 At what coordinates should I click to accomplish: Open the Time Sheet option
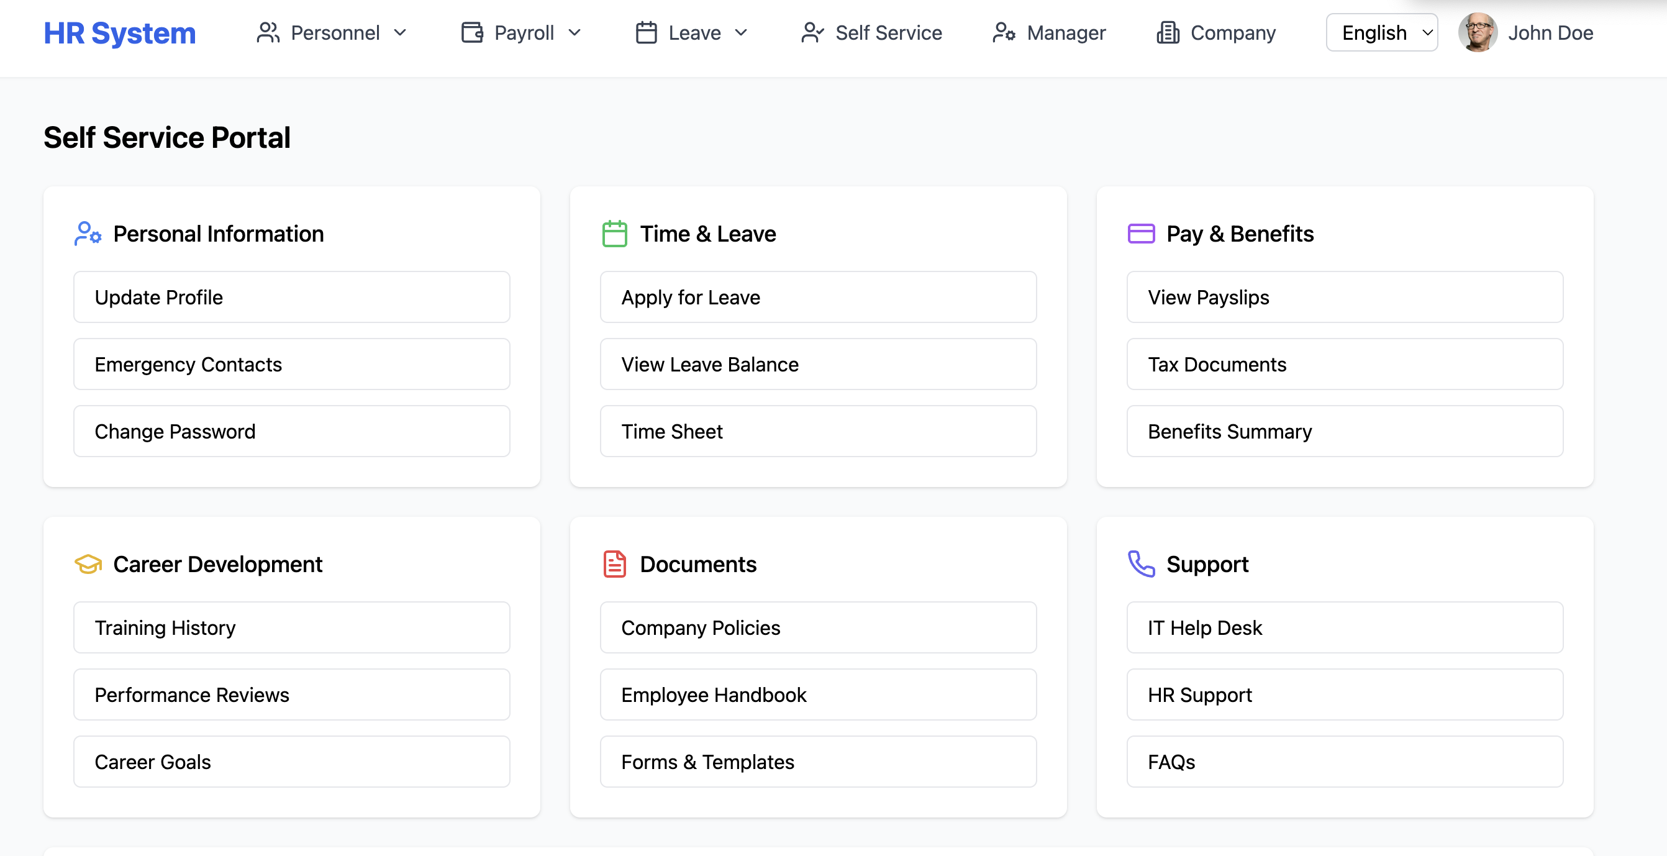(x=819, y=432)
